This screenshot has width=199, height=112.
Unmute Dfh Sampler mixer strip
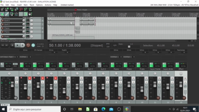[43, 78]
